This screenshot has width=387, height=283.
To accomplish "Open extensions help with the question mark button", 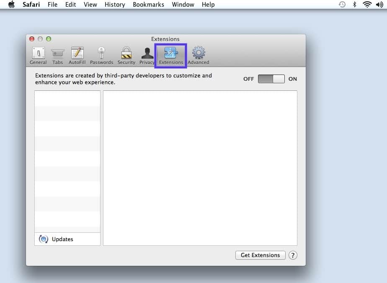I will pos(293,255).
